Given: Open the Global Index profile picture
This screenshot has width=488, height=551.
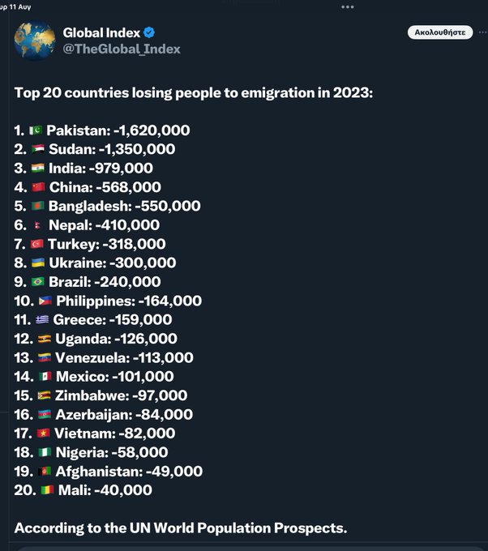Looking at the screenshot, I should pyautogui.click(x=35, y=41).
